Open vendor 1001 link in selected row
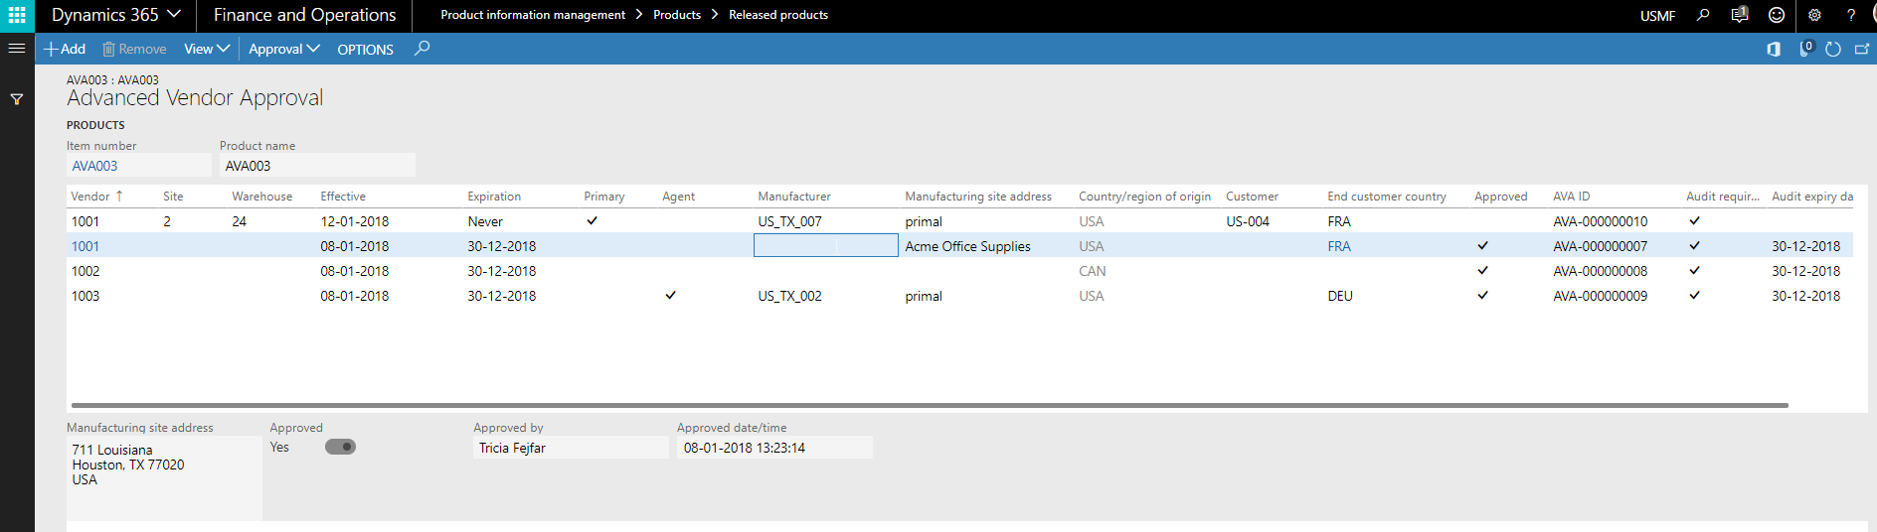 (x=85, y=246)
